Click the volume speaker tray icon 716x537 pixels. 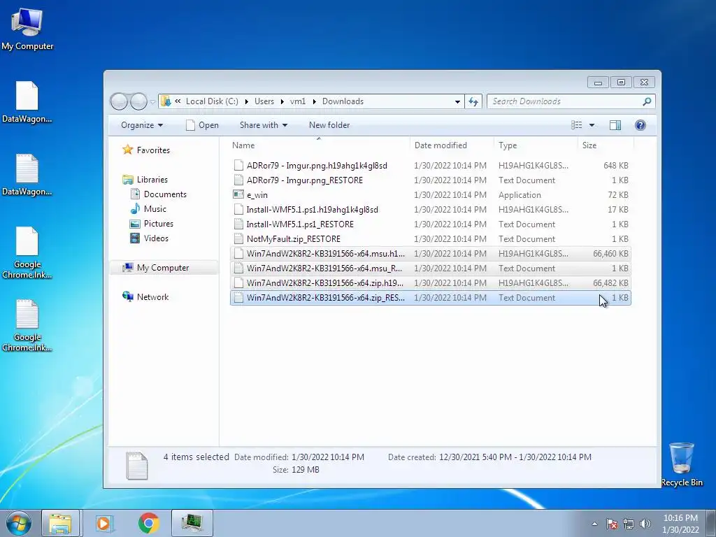tap(645, 524)
